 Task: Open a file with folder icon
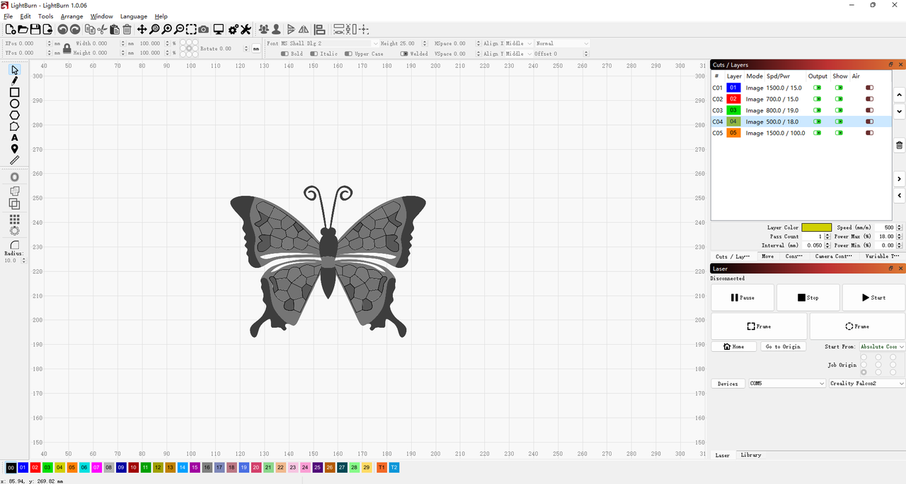click(x=23, y=29)
